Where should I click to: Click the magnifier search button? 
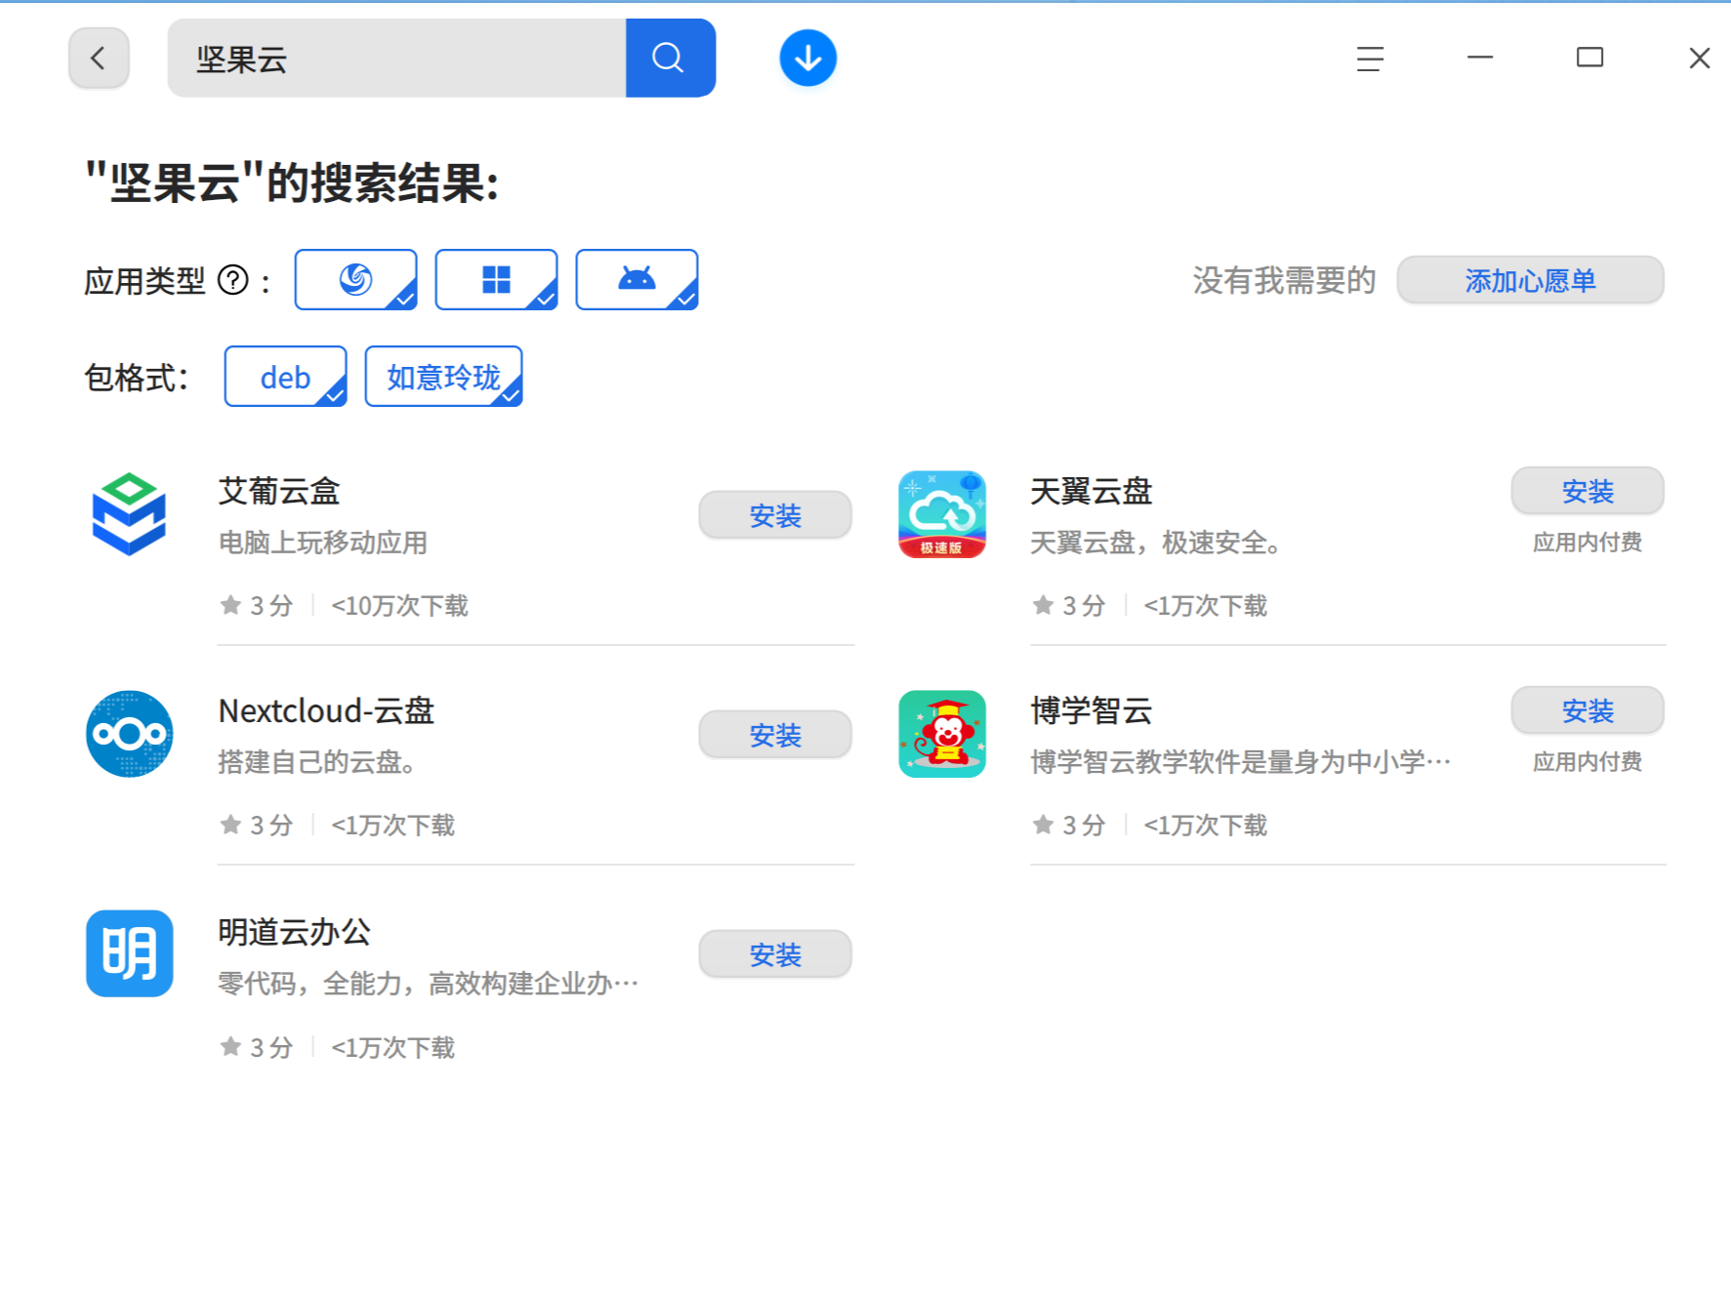(670, 59)
